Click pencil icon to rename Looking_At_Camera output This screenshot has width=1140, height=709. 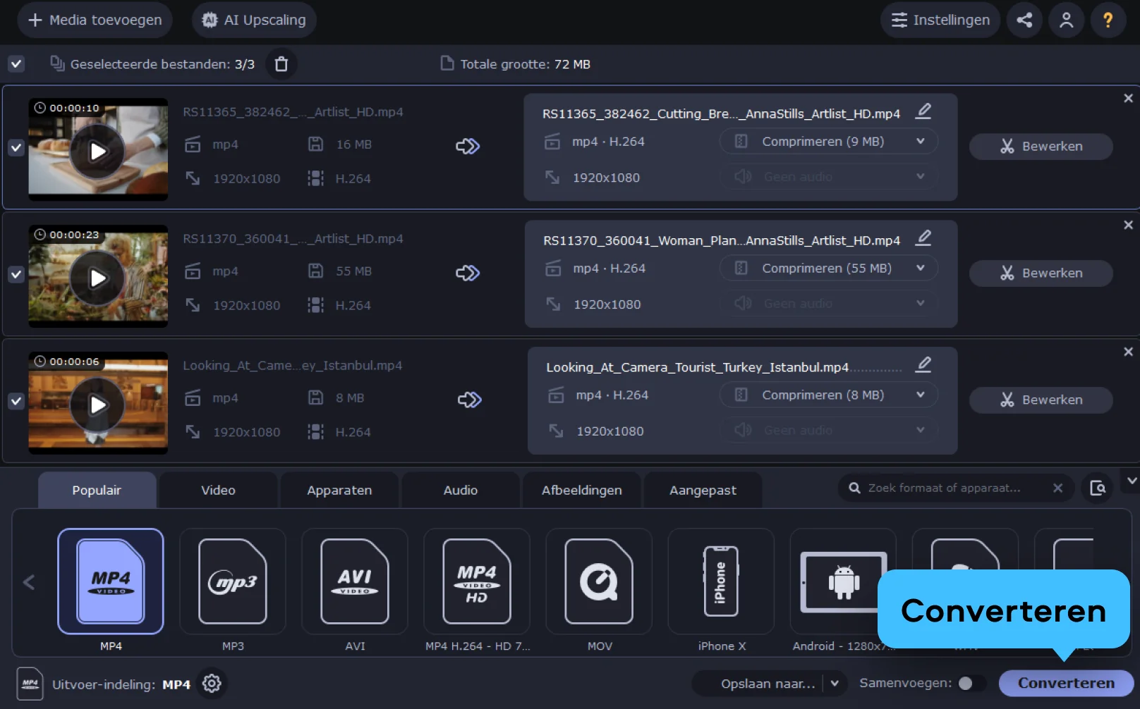923,364
